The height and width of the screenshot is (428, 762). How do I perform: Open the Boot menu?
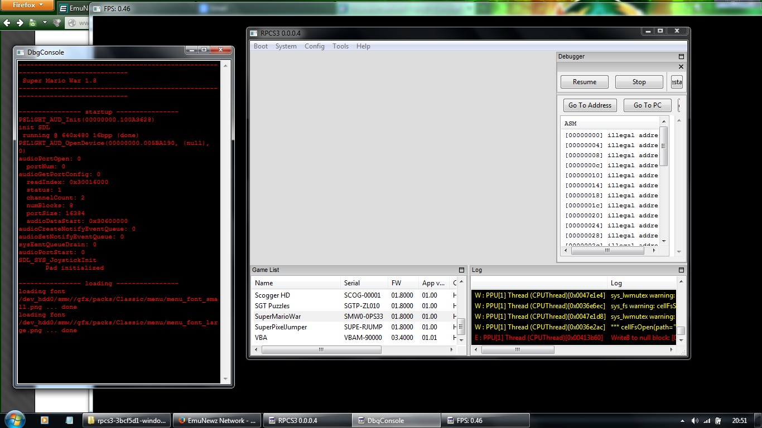pyautogui.click(x=261, y=46)
